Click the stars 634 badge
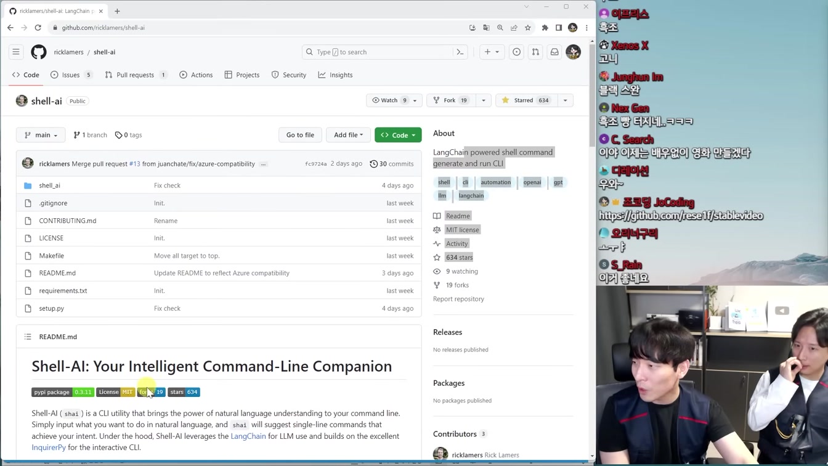The image size is (828, 466). 184,392
